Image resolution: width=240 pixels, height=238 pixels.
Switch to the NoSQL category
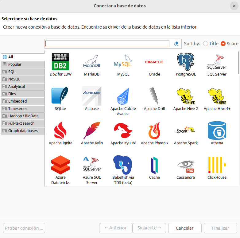(x=23, y=79)
